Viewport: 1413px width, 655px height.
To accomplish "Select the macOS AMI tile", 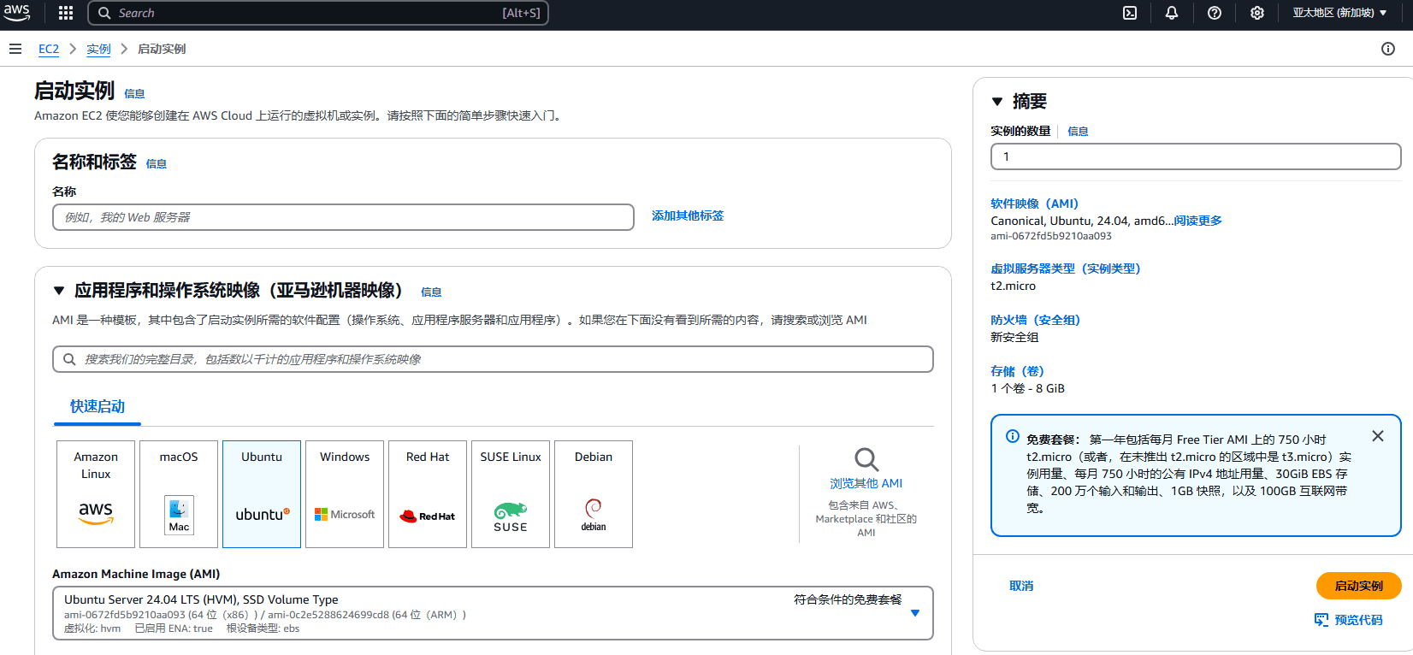I will tap(179, 494).
